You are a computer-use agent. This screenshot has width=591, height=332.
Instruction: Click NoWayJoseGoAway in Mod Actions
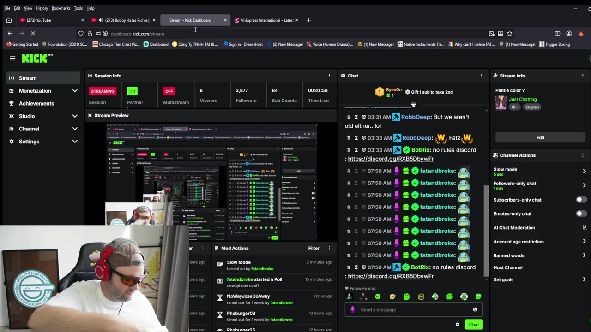coord(248,296)
